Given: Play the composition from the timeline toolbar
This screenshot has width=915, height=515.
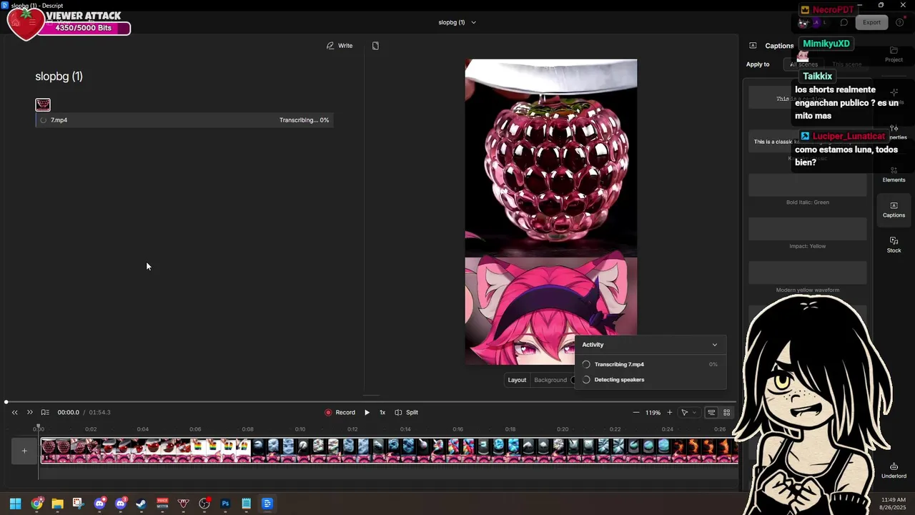Looking at the screenshot, I should pos(367,412).
